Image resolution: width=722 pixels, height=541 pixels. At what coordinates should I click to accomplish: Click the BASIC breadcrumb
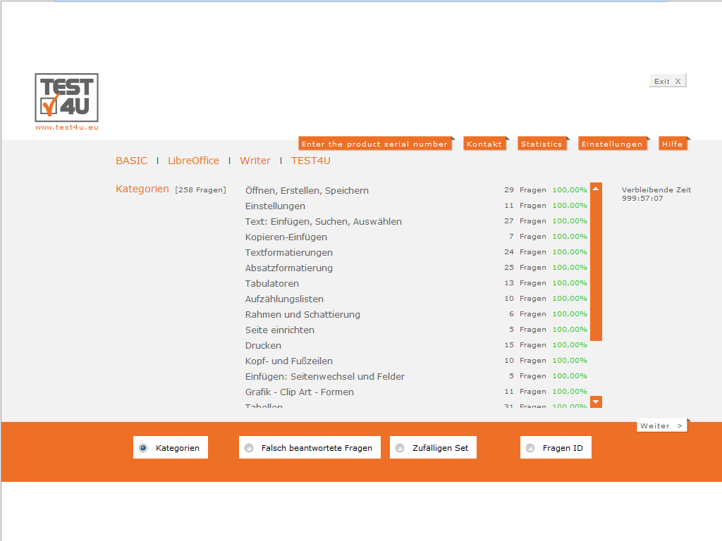point(132,161)
